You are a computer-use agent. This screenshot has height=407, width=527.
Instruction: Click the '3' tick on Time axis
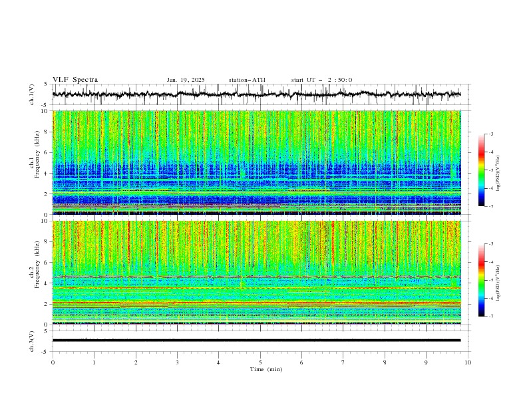177,362
